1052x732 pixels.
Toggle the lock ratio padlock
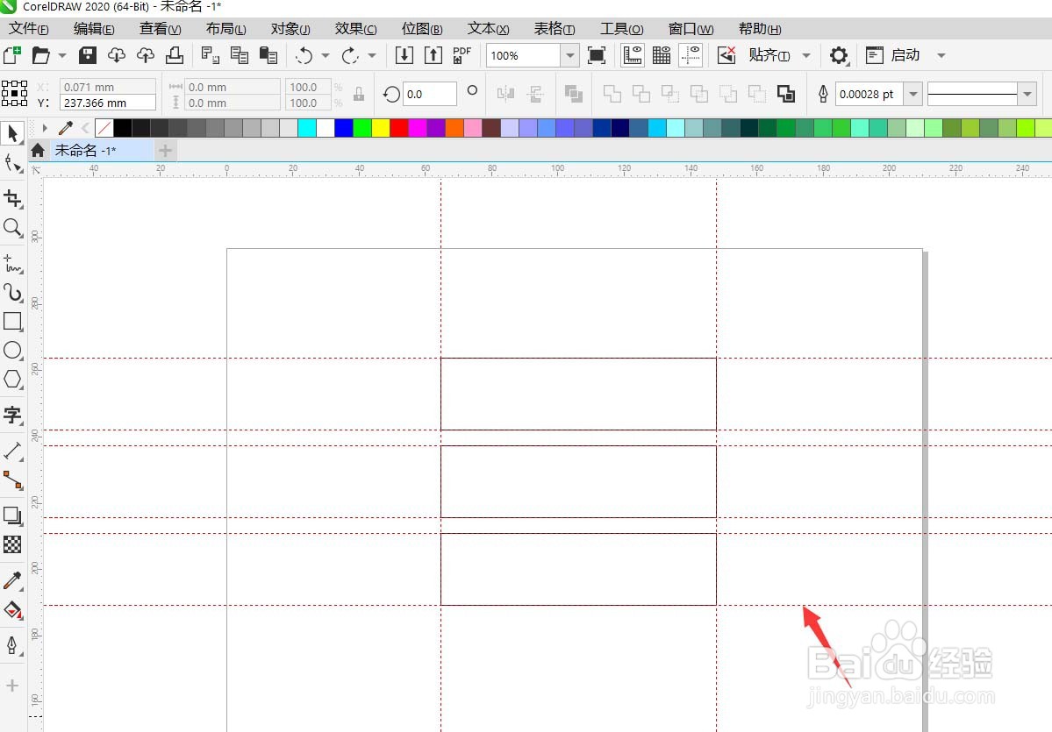click(359, 95)
